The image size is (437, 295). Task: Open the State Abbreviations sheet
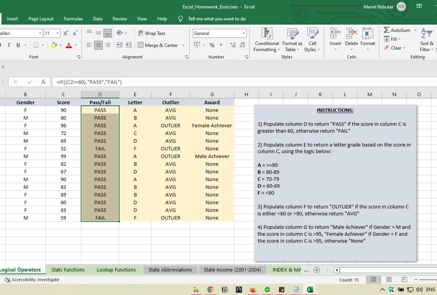click(x=170, y=270)
